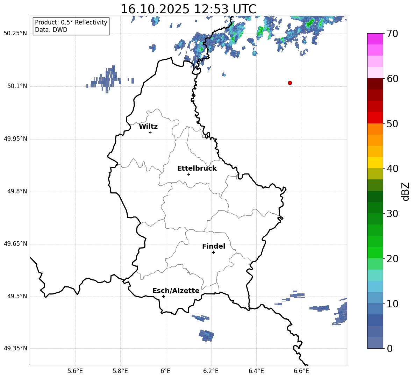Click the dBZ colorbar axis label

[406, 192]
